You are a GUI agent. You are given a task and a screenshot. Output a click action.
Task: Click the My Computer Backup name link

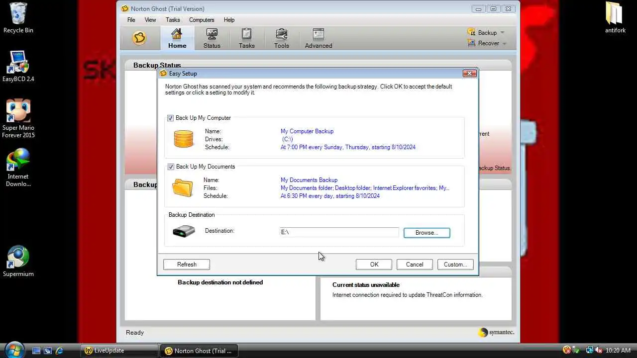point(307,131)
